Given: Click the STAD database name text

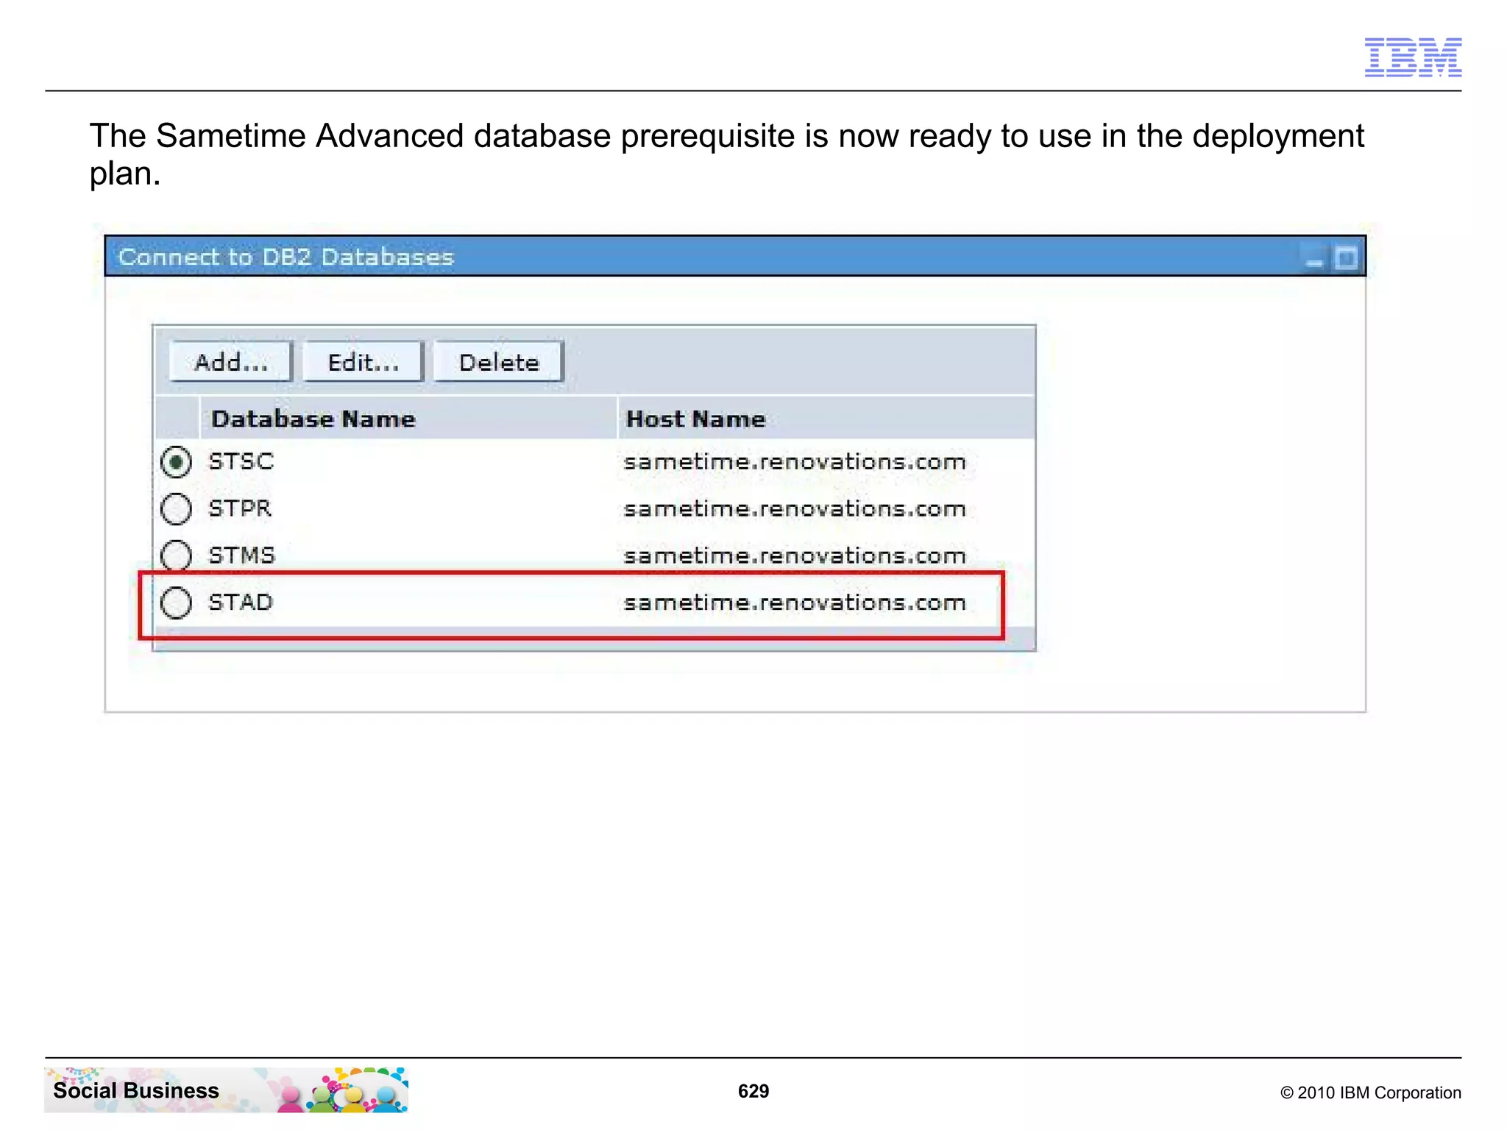Looking at the screenshot, I should point(241,603).
